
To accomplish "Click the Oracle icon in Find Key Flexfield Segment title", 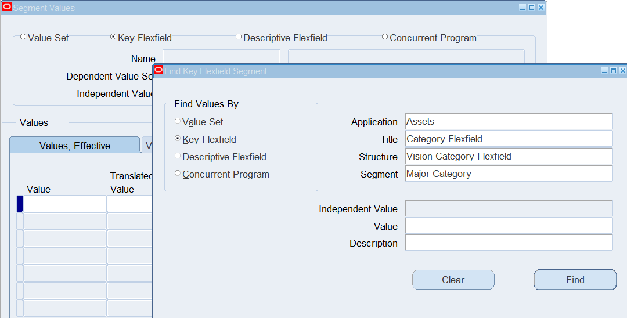I will pyautogui.click(x=158, y=70).
